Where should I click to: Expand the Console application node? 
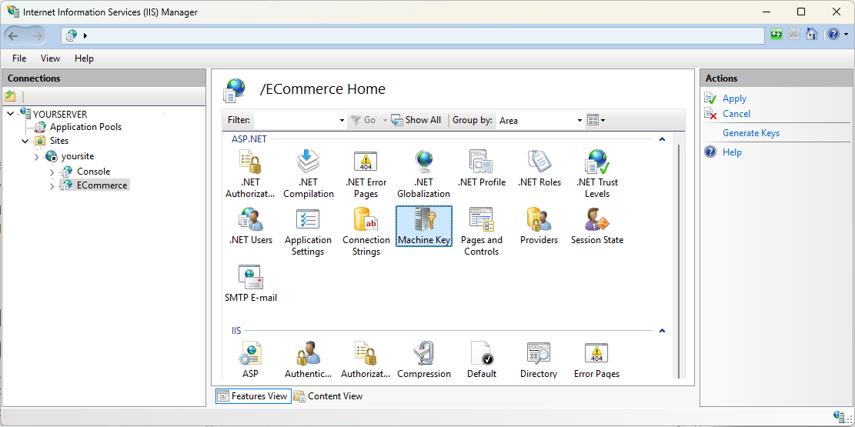point(52,172)
